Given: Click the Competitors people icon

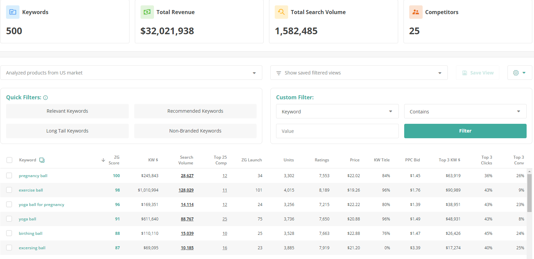Looking at the screenshot, I should pyautogui.click(x=416, y=12).
